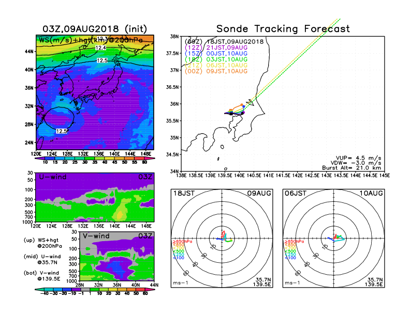Screen dimensions: 410x316
Task: Click the orange 09JST track endpoint dot
Action: (x=242, y=105)
